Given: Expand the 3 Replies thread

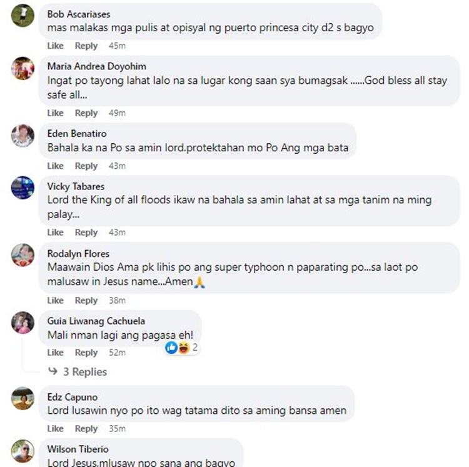Looking at the screenshot, I should (x=85, y=371).
